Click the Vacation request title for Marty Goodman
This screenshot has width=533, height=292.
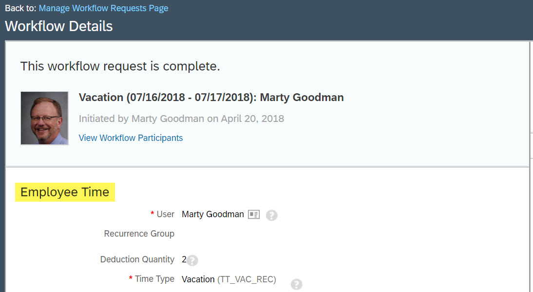(211, 97)
